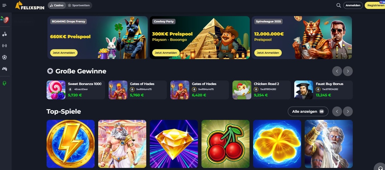Image resolution: width=385 pixels, height=170 pixels.
Task: Click the yellow Registrieren button
Action: pos(375,5)
